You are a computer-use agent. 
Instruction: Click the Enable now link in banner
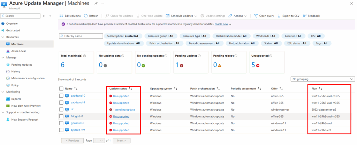tap(221, 24)
